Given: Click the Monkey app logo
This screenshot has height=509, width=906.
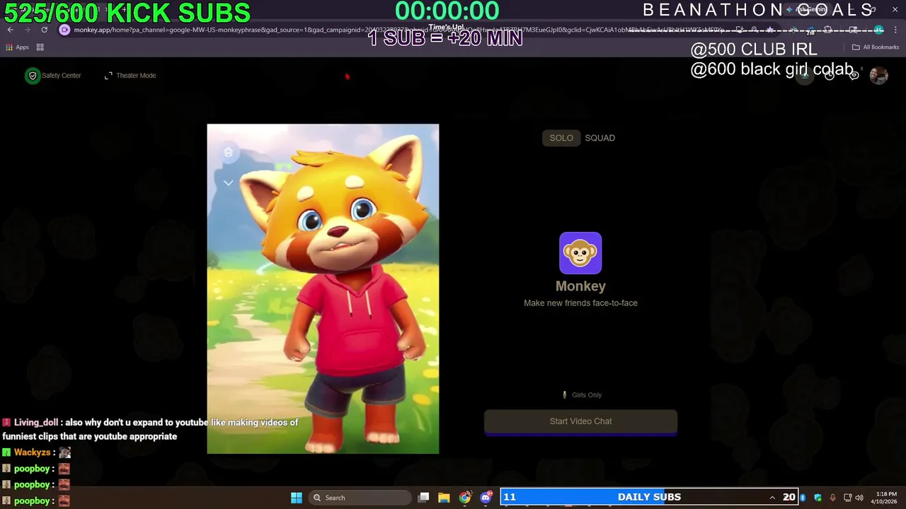Looking at the screenshot, I should (x=580, y=253).
